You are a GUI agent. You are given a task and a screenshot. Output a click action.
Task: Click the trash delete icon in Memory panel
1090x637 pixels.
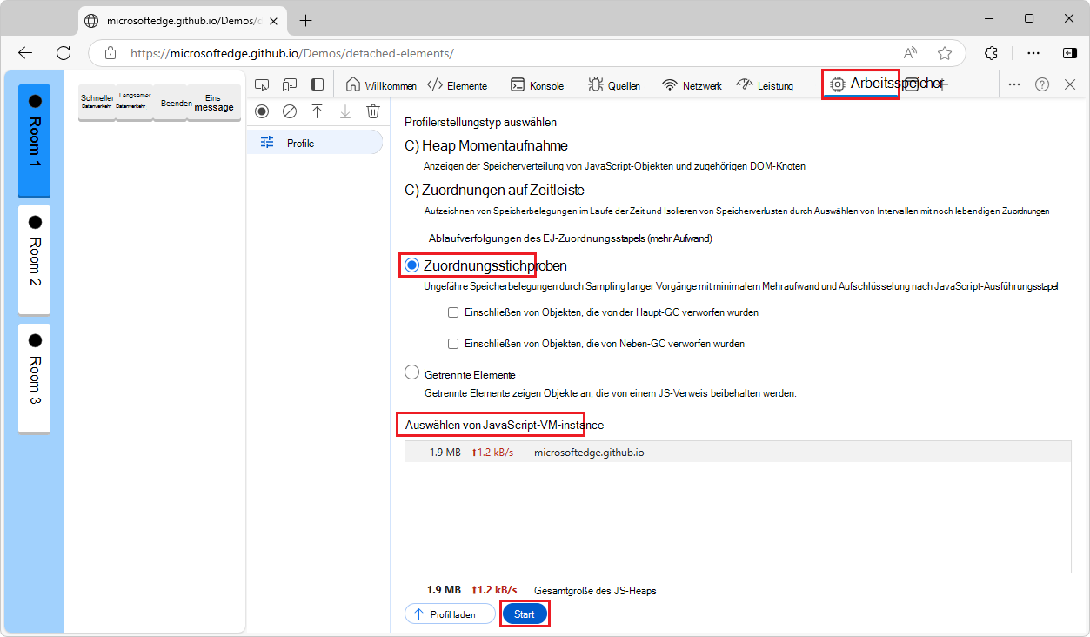tap(373, 111)
